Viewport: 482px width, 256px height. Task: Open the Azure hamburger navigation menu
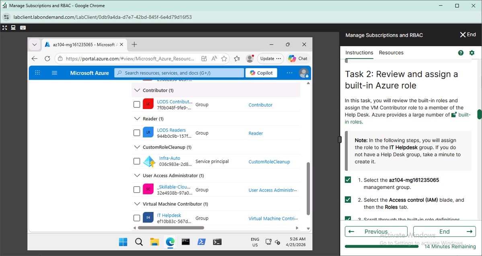(x=54, y=73)
